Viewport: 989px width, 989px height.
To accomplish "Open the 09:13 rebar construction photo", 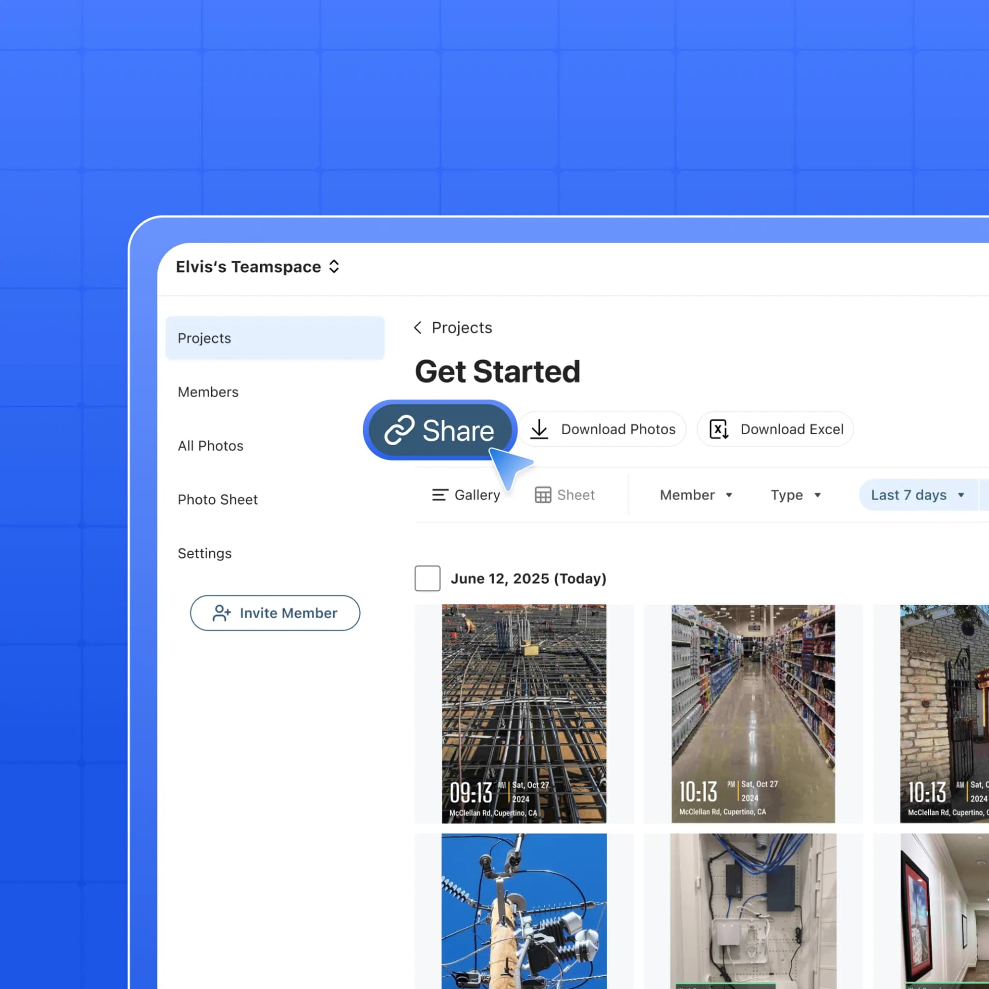I will point(524,714).
